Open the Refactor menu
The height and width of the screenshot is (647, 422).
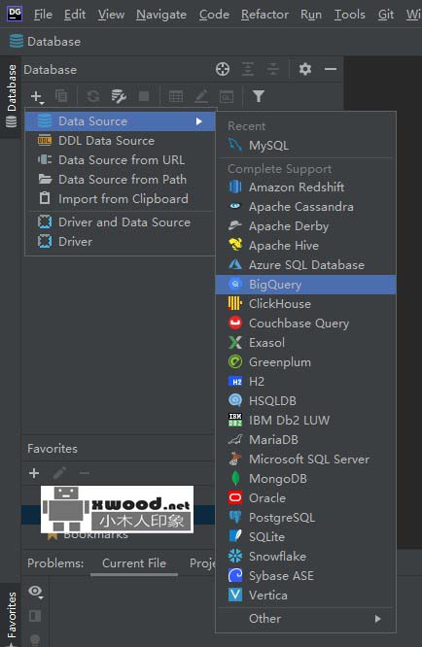click(x=264, y=15)
